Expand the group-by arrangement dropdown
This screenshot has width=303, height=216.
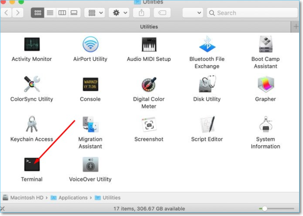tap(94, 13)
